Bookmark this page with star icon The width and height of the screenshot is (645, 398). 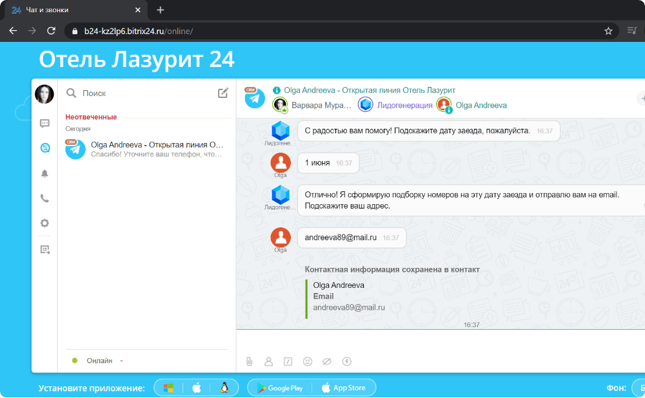[x=608, y=31]
